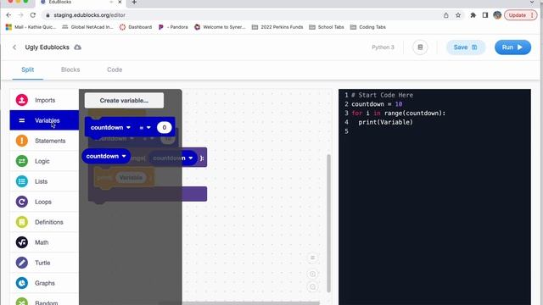Open the Loops category icon

pos(22,202)
